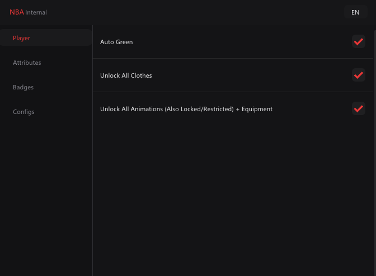This screenshot has width=376, height=276.
Task: Disable Unlock All Animations plus Equipment checkbox
Action: coord(359,109)
